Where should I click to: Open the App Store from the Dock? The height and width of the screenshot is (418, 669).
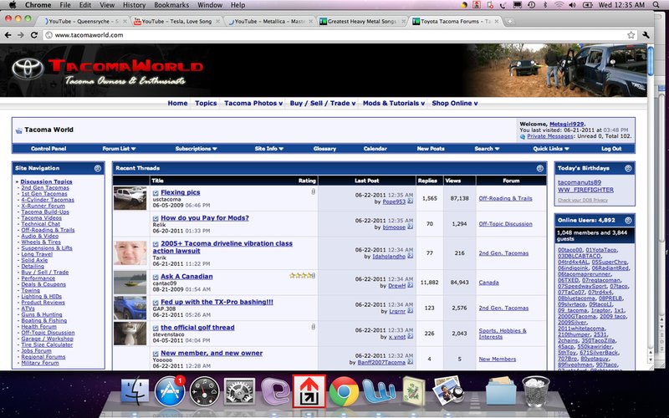[x=170, y=390]
